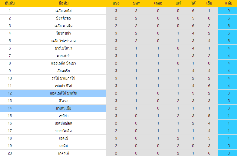Select team name เซบีย่า
Image resolution: width=237 pixels, height=156 pixels.
pyautogui.click(x=64, y=116)
